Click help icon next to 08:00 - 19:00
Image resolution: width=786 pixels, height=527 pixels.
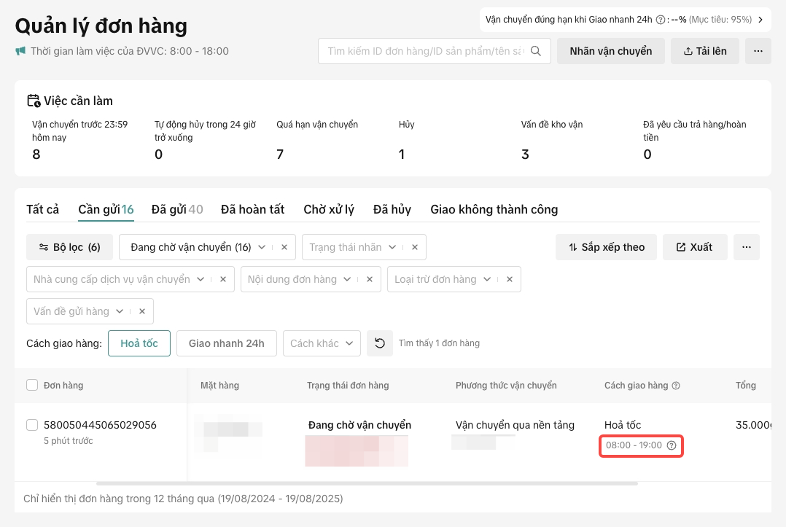click(x=672, y=445)
